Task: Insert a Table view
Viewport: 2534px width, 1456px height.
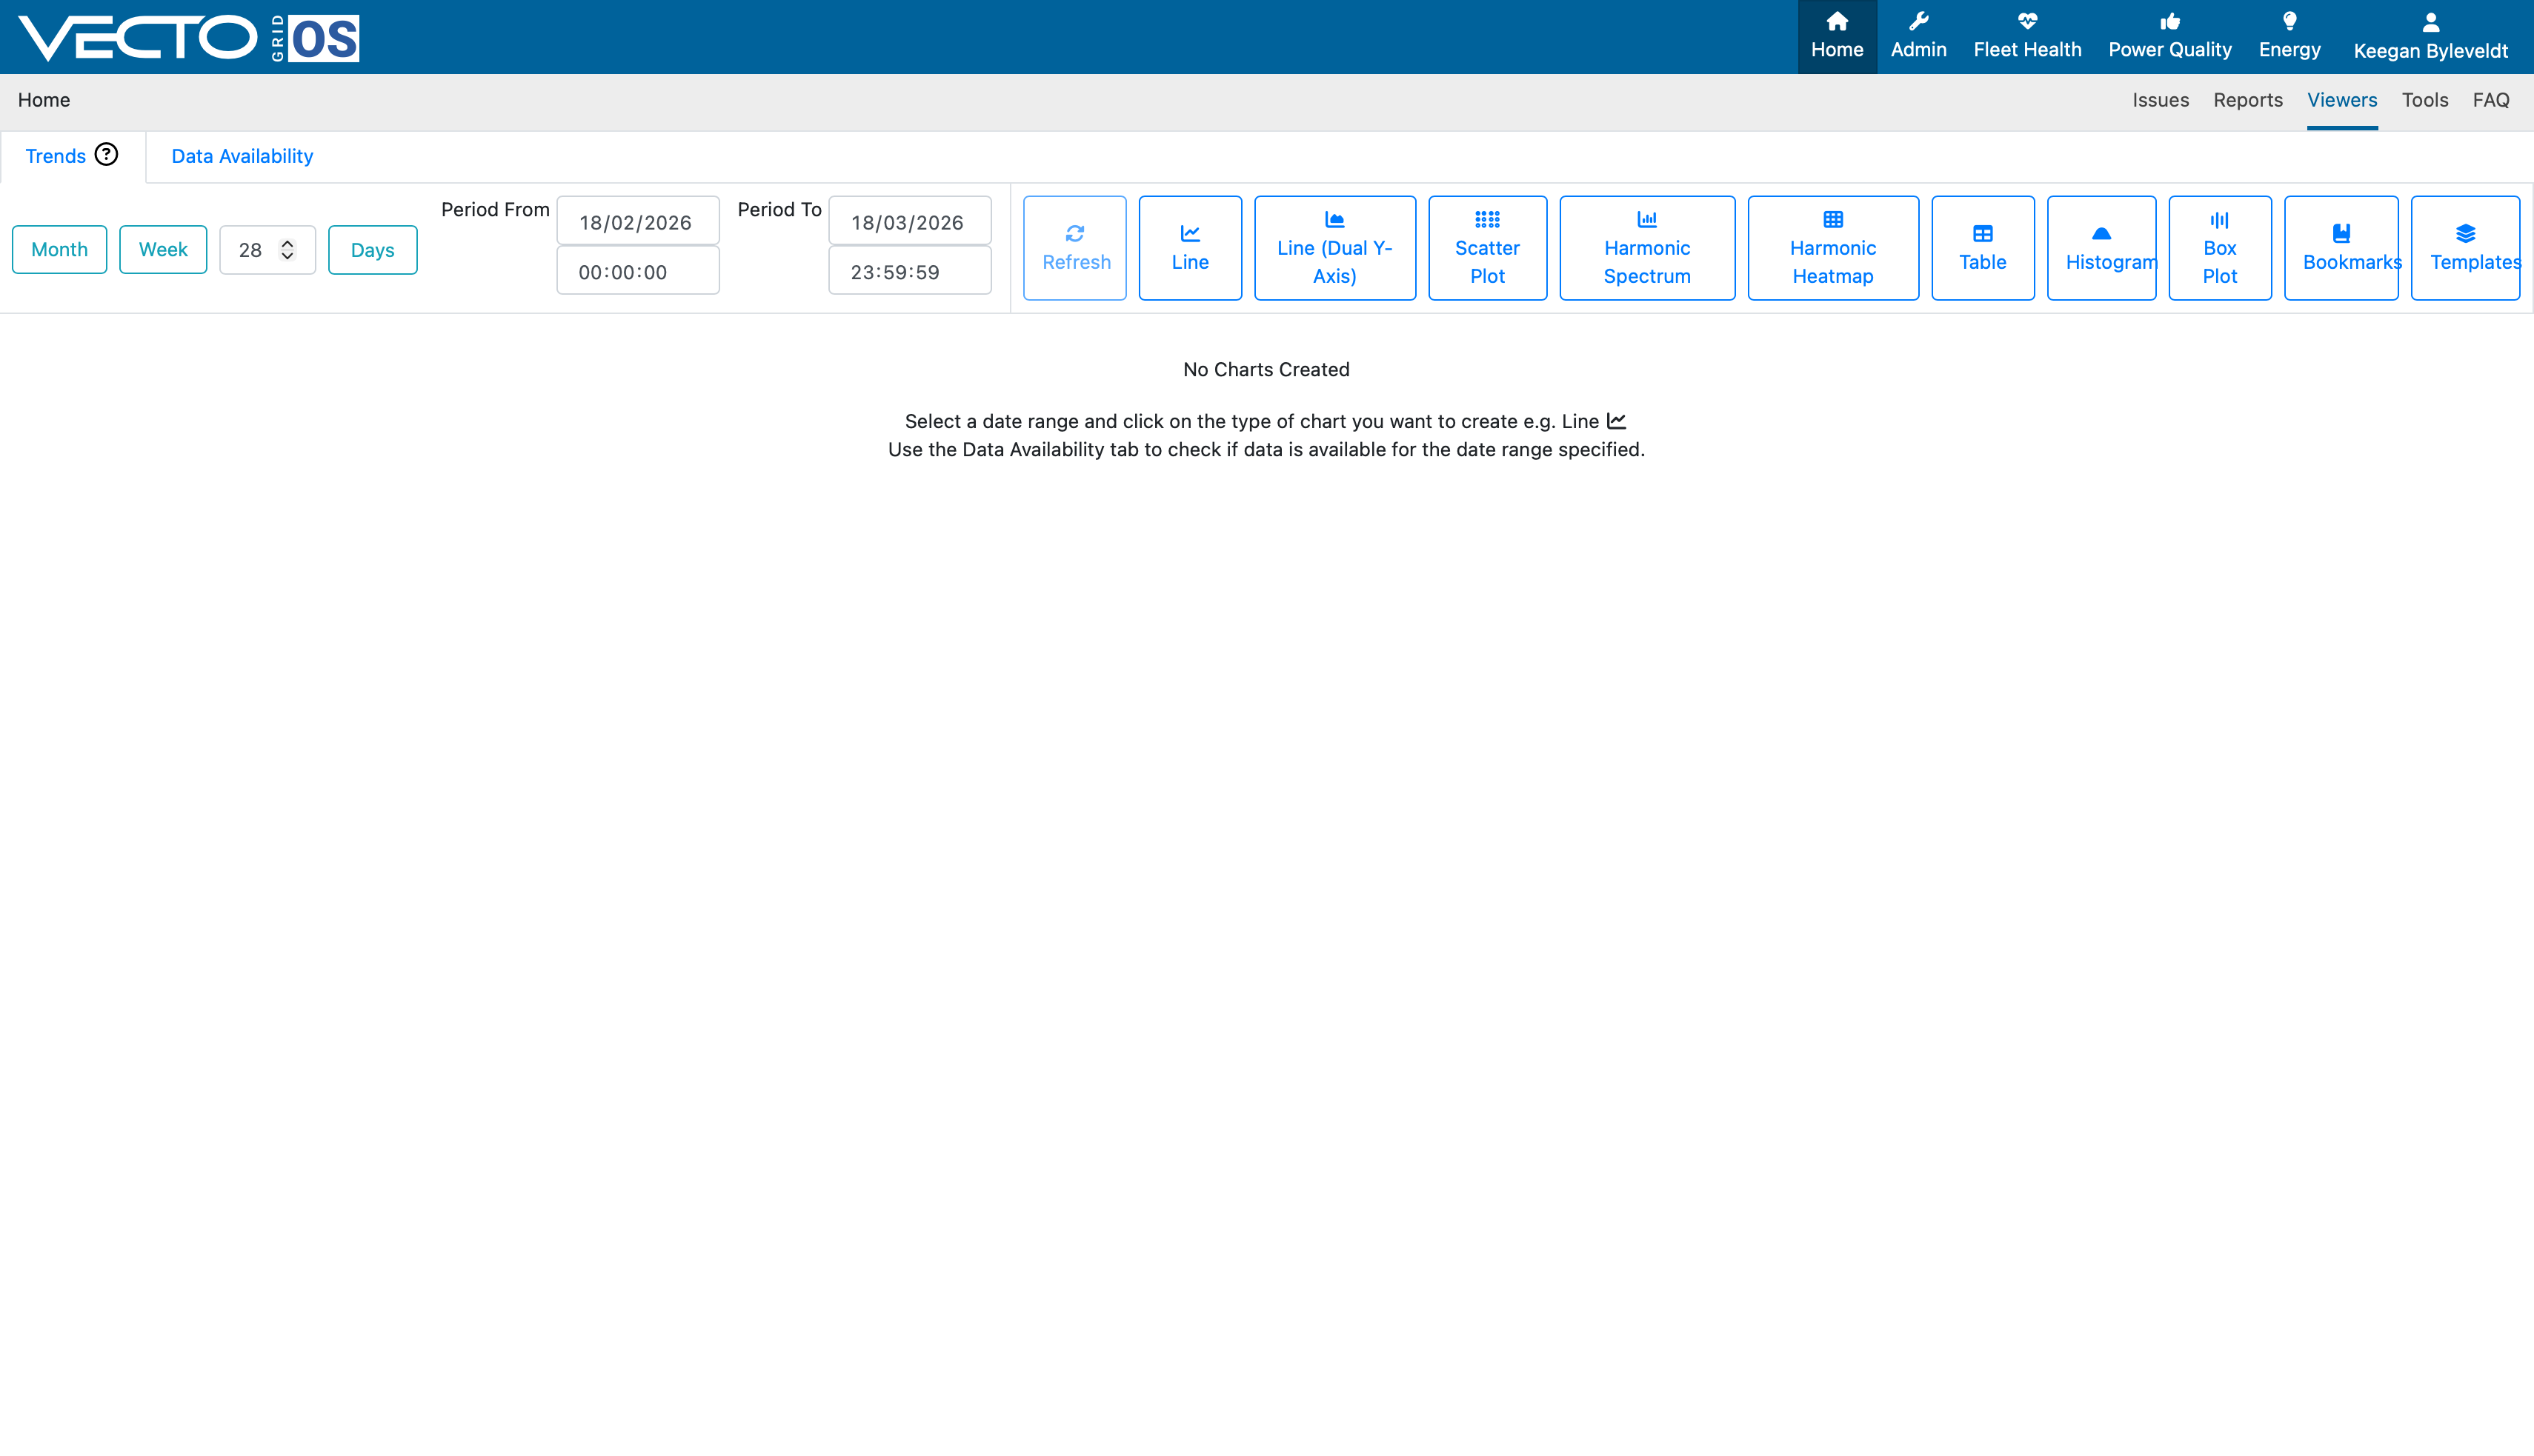Action: coord(1982,248)
